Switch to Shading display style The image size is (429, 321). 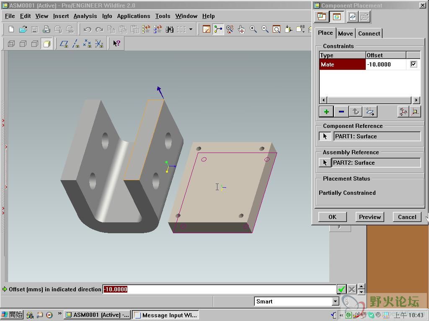click(x=47, y=43)
